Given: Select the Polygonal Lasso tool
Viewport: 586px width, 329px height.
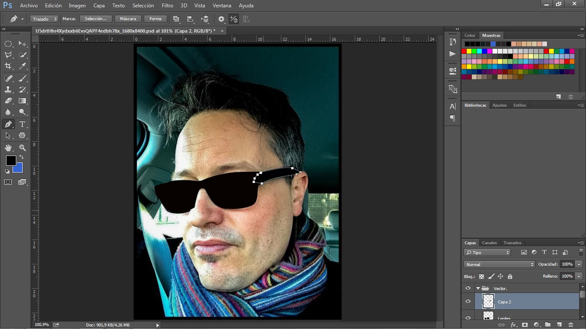Looking at the screenshot, I should (x=8, y=55).
